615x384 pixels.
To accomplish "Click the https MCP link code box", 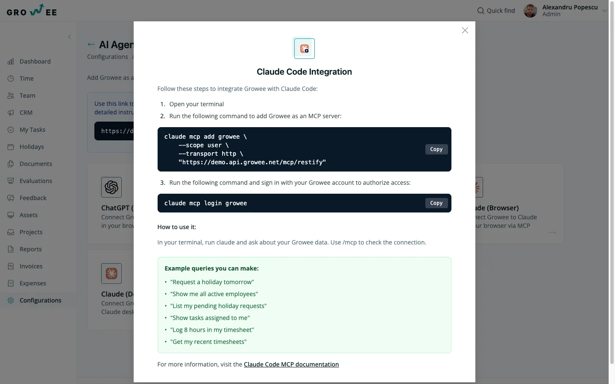I will (x=114, y=131).
